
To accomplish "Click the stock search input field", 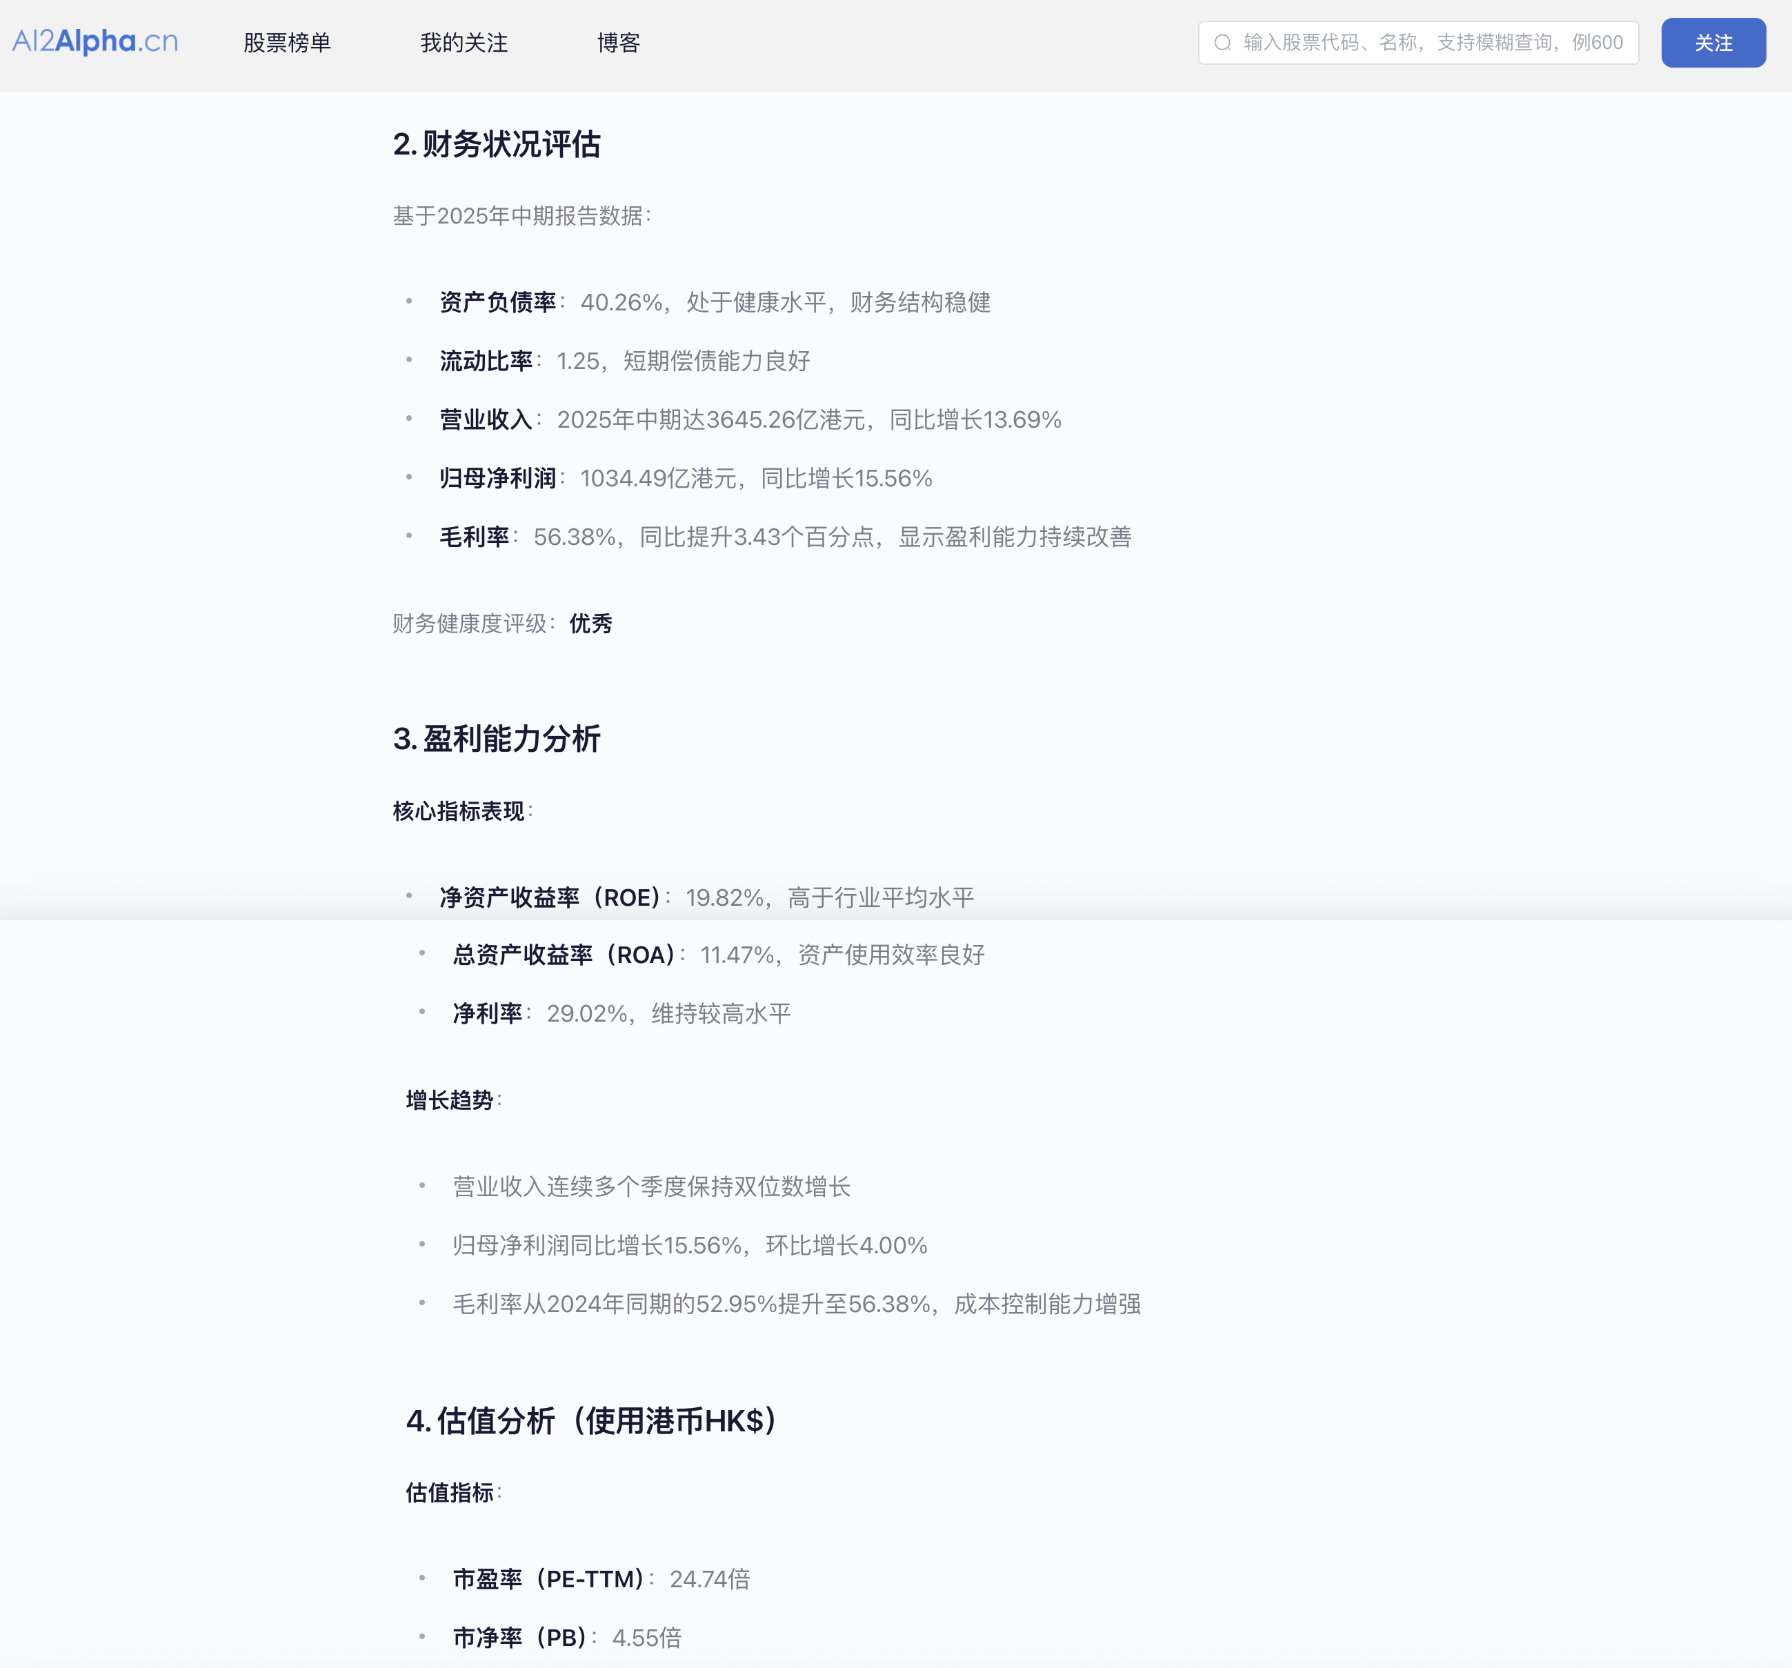I will [1420, 41].
